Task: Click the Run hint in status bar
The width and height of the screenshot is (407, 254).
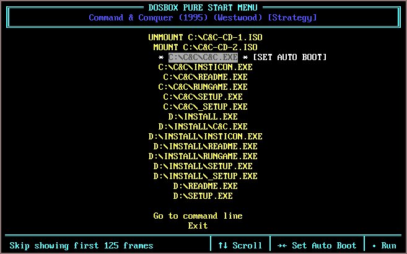Action: click(384, 245)
